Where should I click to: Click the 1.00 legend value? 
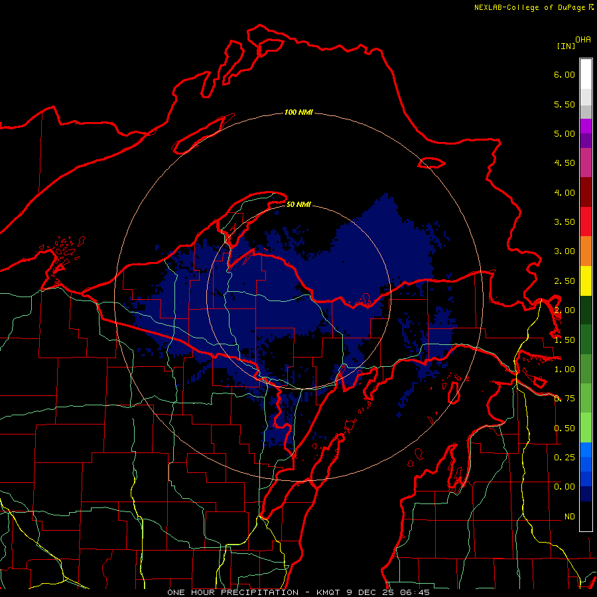(x=564, y=369)
